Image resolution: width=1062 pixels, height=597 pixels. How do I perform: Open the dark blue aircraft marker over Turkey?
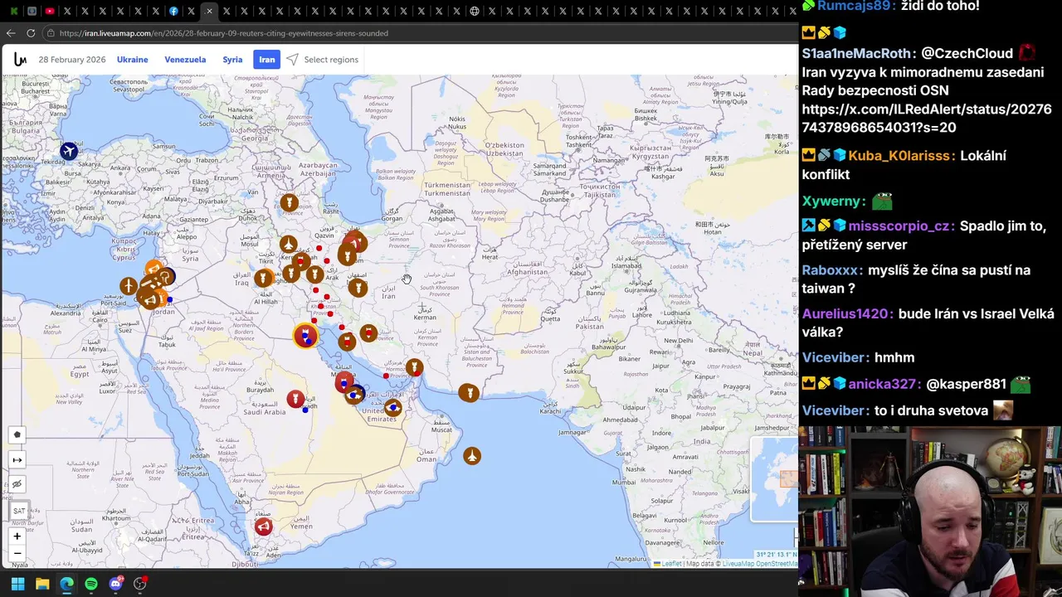pos(69,151)
